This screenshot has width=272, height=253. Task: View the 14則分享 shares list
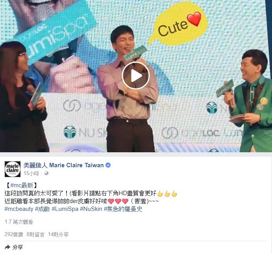pyautogui.click(x=58, y=235)
